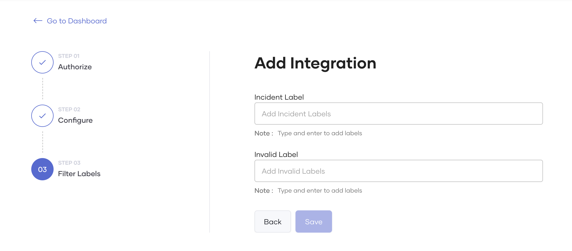The image size is (572, 251).
Task: Click the Invalid Label field caption
Action: 276,154
